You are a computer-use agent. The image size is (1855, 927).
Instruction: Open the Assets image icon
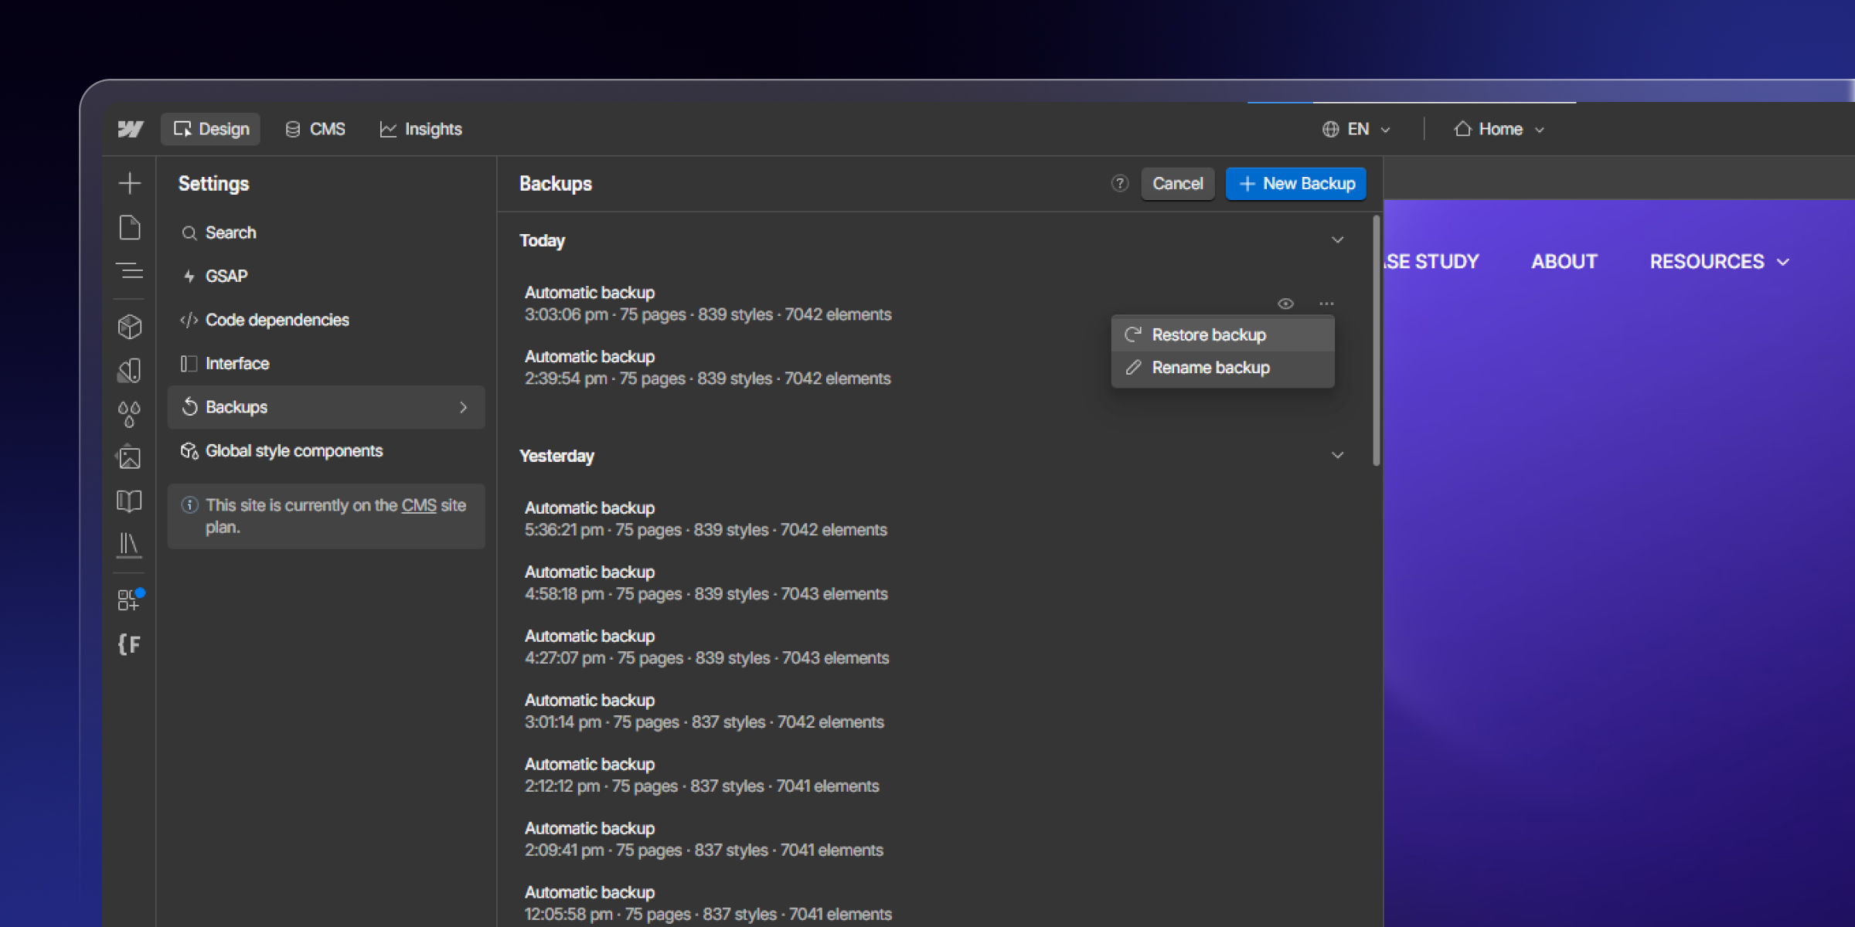point(130,457)
